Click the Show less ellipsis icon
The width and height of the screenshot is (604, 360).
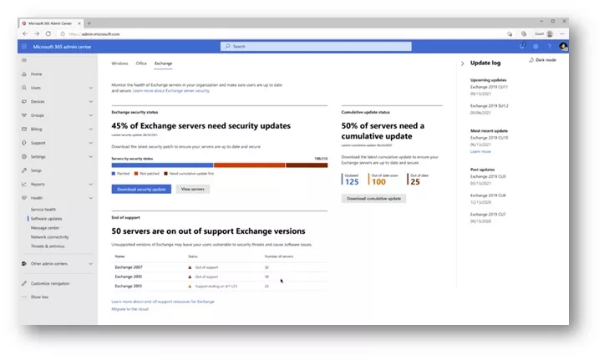point(24,297)
